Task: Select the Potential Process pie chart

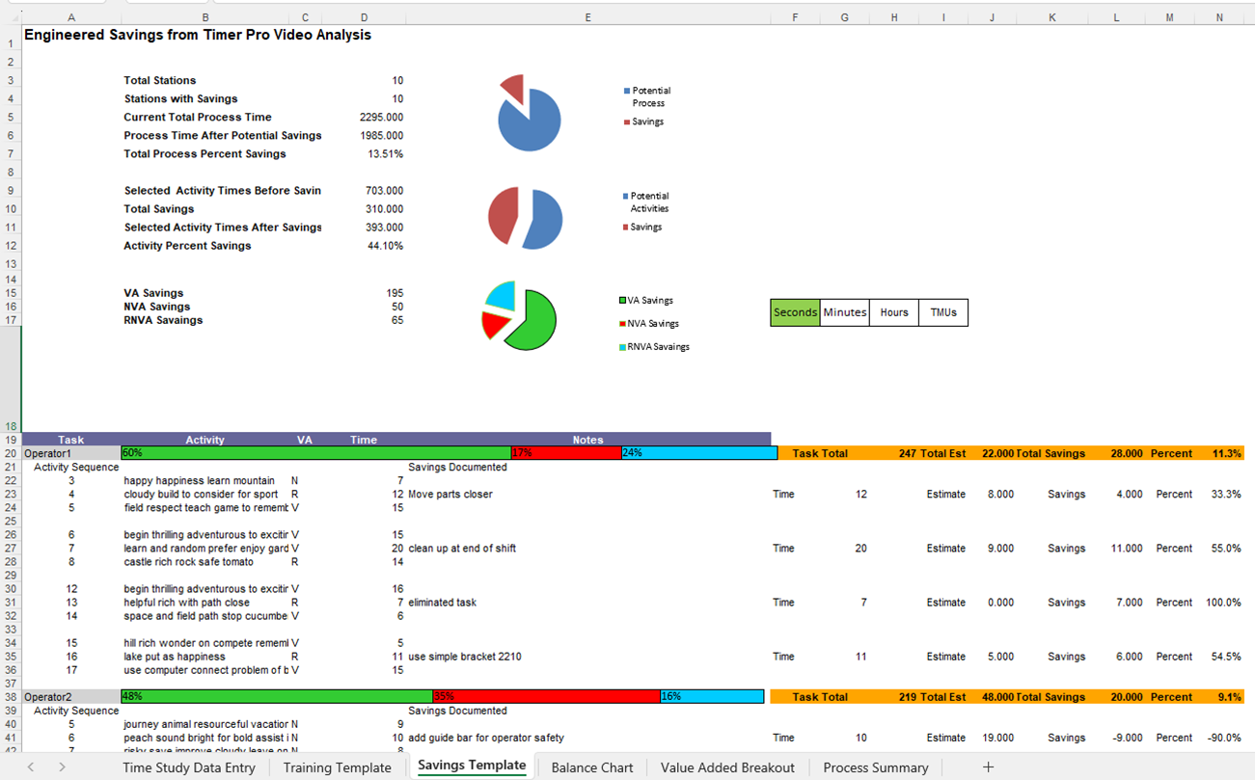Action: [531, 121]
